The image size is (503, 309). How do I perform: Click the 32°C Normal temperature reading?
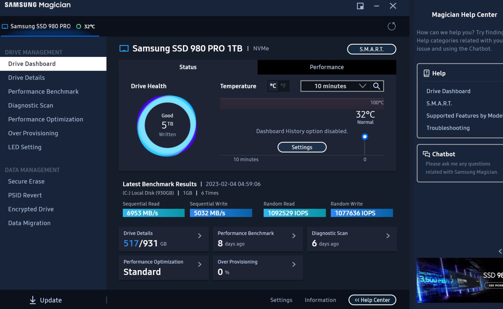pos(365,117)
